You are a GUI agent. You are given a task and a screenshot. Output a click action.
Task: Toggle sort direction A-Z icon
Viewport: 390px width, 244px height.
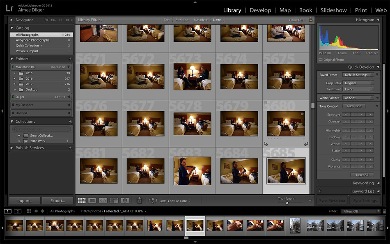153,200
